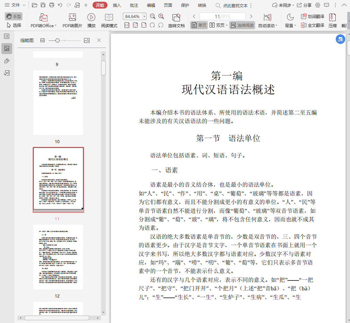Open PDF转Office conversion dropdown
This screenshot has width=350, height=323.
click(x=44, y=20)
